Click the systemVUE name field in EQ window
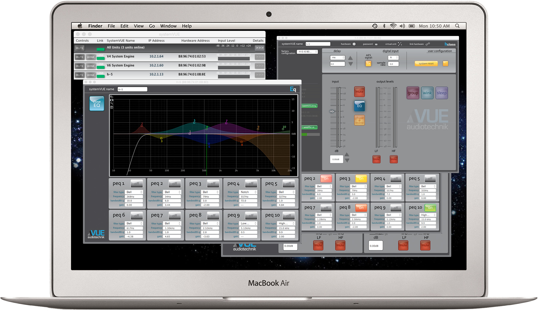The image size is (539, 333). (x=132, y=89)
